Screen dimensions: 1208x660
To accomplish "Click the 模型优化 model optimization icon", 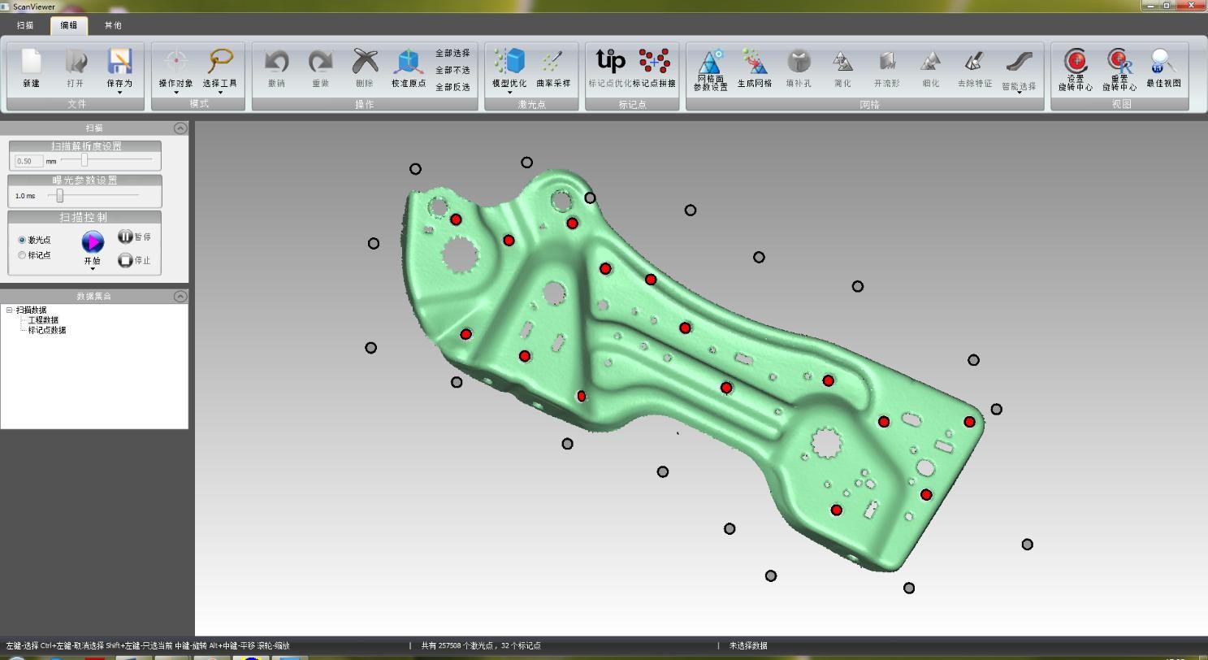I will (509, 63).
